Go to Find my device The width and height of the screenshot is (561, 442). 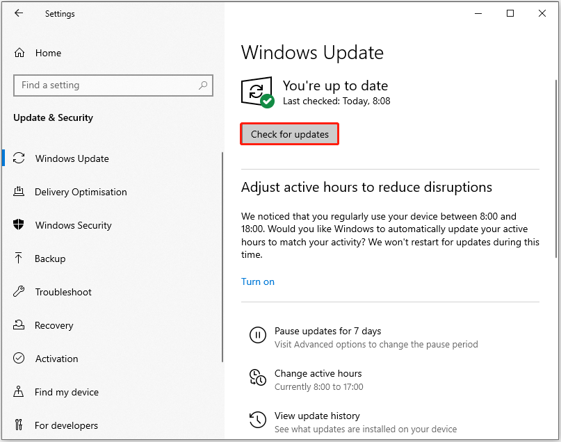coord(66,392)
